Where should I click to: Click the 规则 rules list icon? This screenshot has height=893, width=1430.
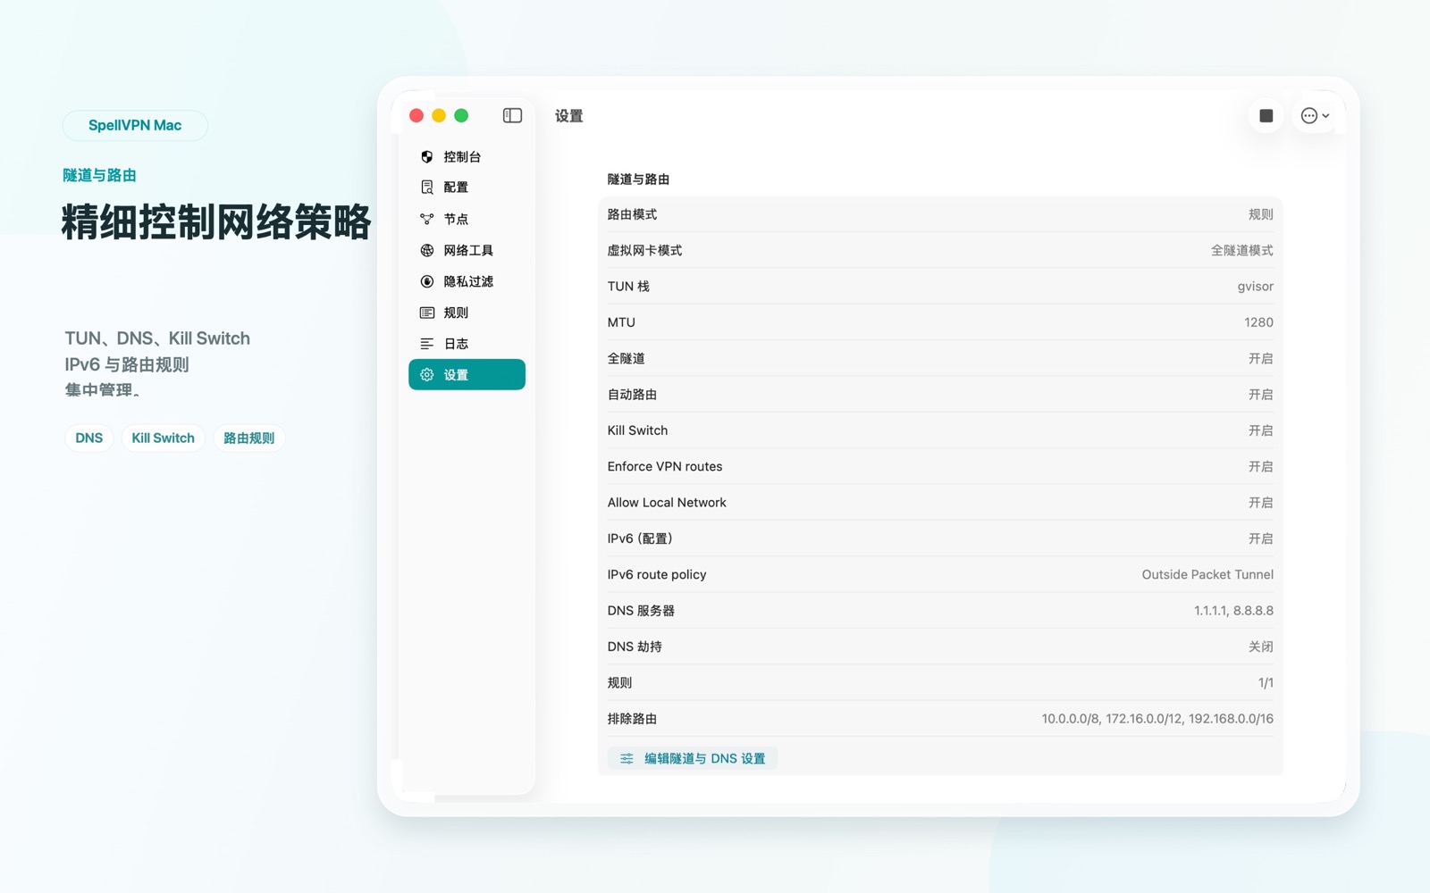pos(427,313)
